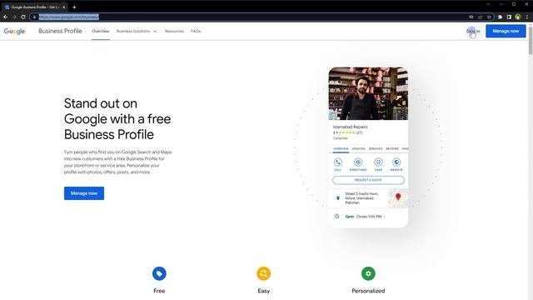533x300 pixels.
Task: Open the Overview nav tab
Action: click(x=101, y=31)
